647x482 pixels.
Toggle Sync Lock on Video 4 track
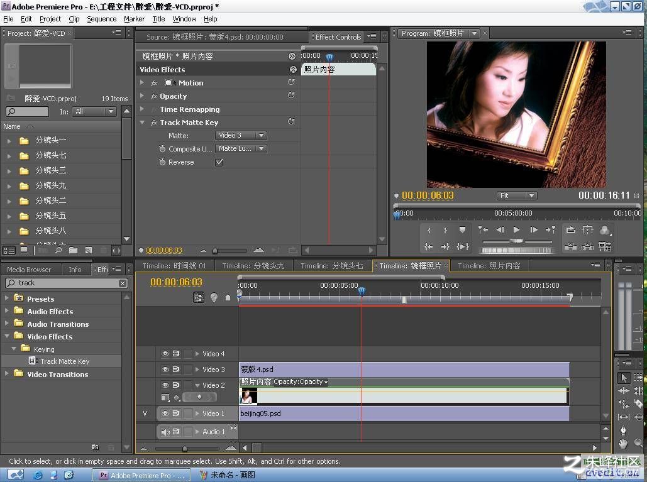tap(176, 354)
